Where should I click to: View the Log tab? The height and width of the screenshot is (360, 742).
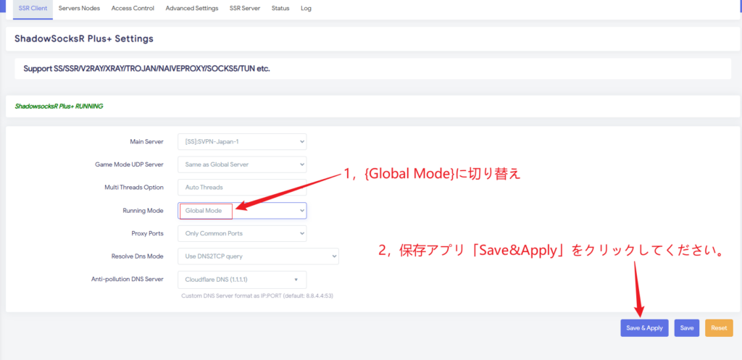click(306, 8)
